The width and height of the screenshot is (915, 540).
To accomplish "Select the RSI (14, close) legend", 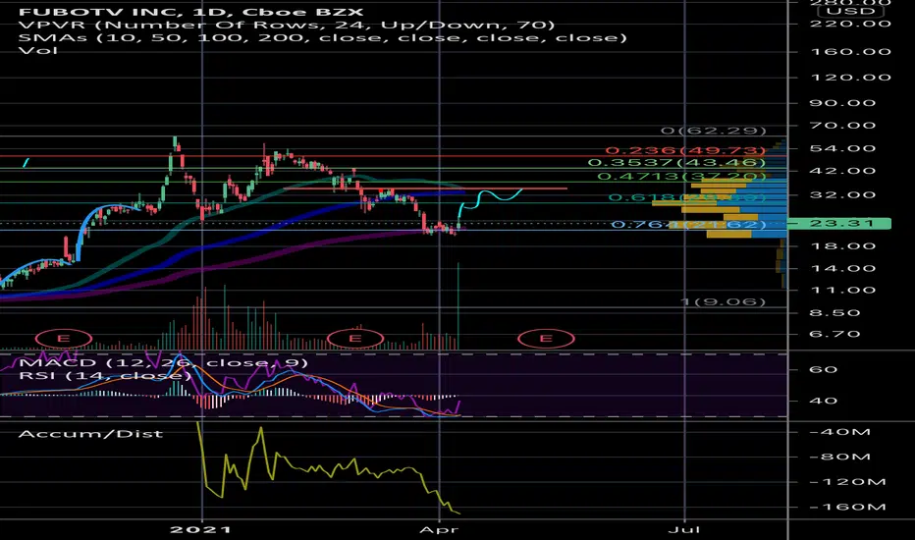I will click(105, 375).
